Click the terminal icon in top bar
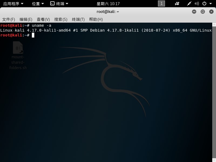Image resolution: width=216 pixels, height=162 pixels. tap(52, 4)
